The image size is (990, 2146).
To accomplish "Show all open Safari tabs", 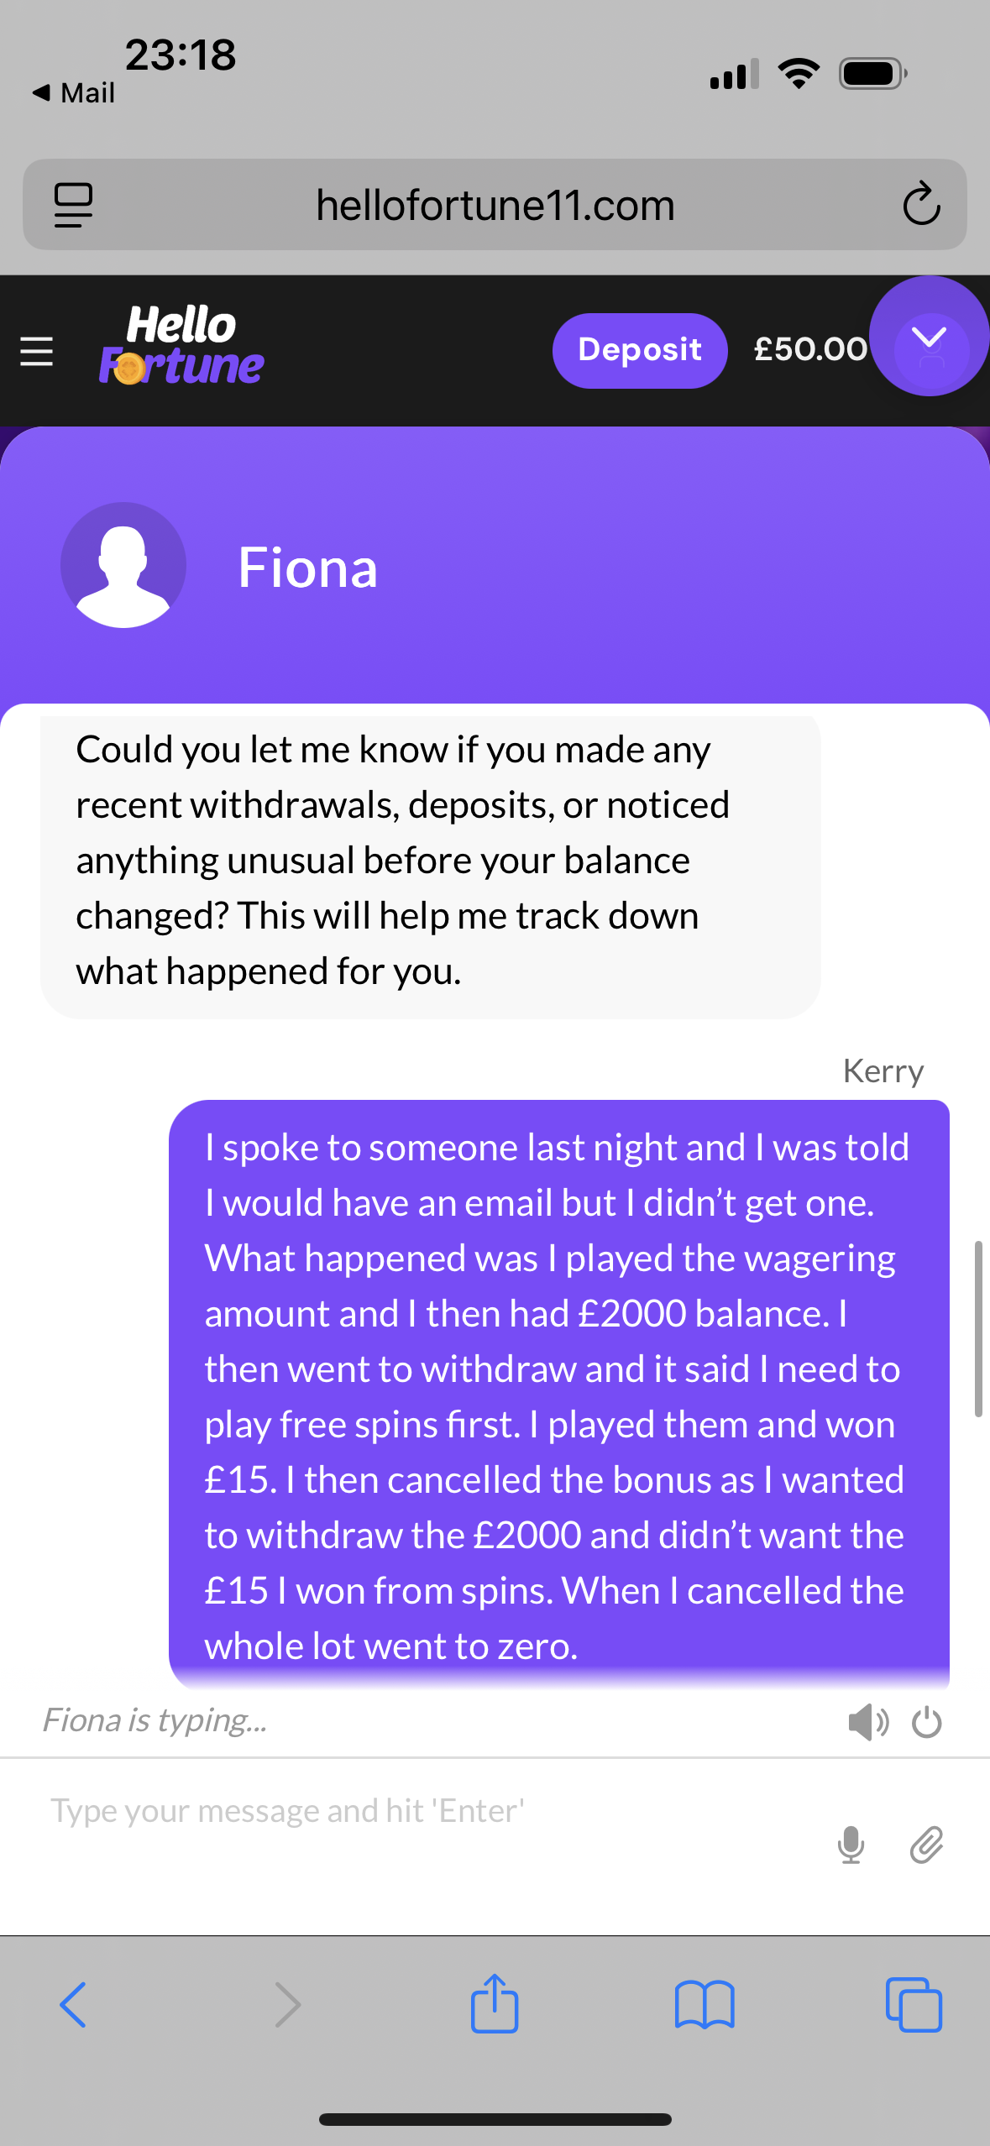I will [x=914, y=2004].
